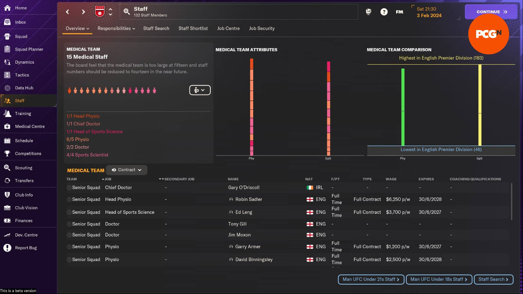Open the Inbox sidebar icon

7,22
